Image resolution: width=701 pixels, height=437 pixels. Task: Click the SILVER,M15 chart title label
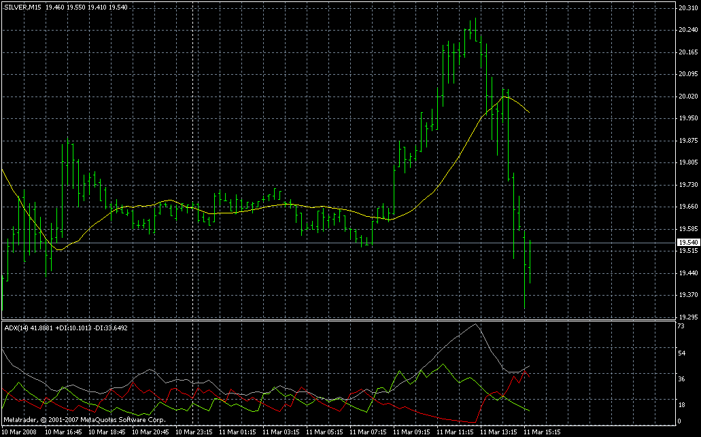(23, 6)
